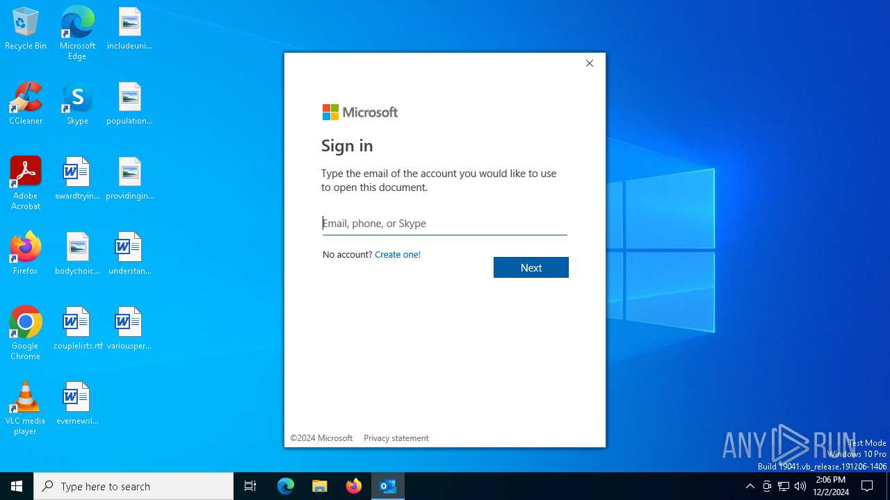Screen dimensions: 890x500
Task: Select the understan... Word document
Action: 129,254
